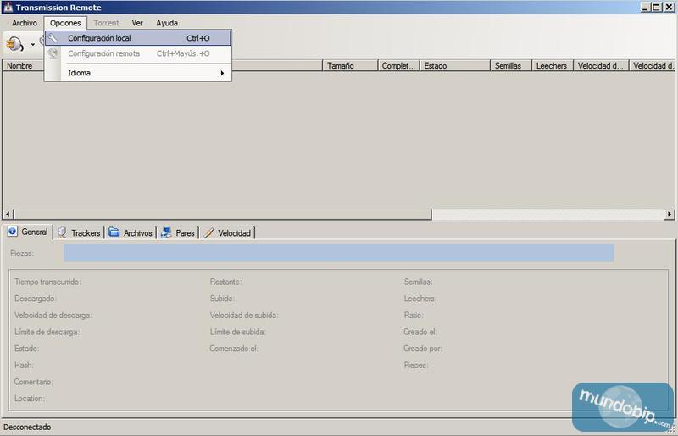The width and height of the screenshot is (678, 436).
Task: Switch to the Pares tab
Action: [x=178, y=233]
